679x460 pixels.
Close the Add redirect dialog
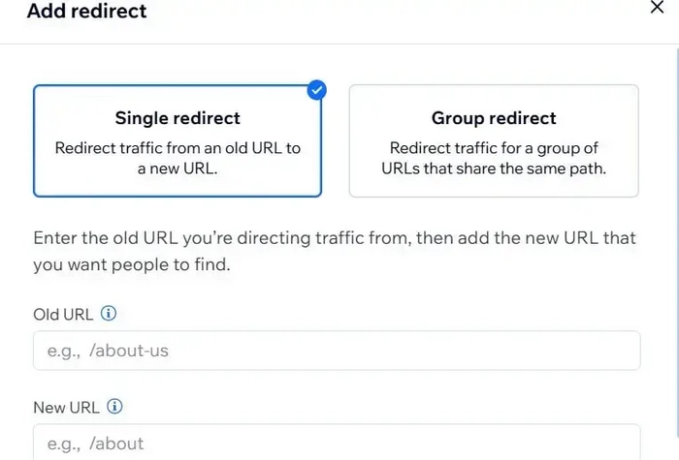click(x=657, y=8)
